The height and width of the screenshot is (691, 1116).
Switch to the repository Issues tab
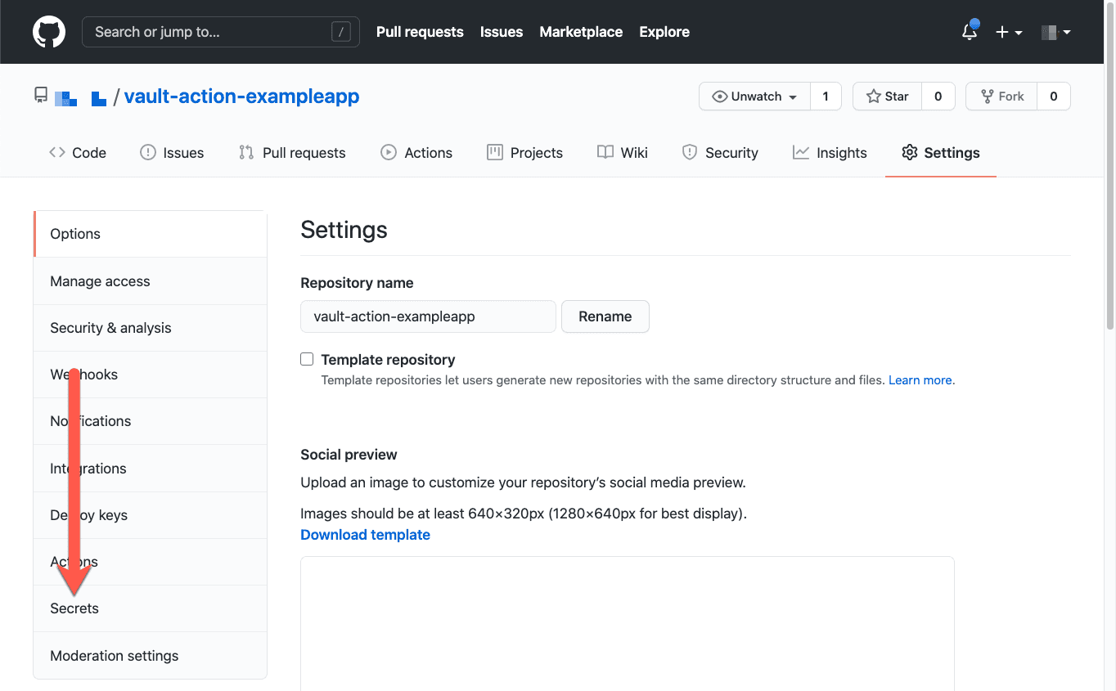172,153
